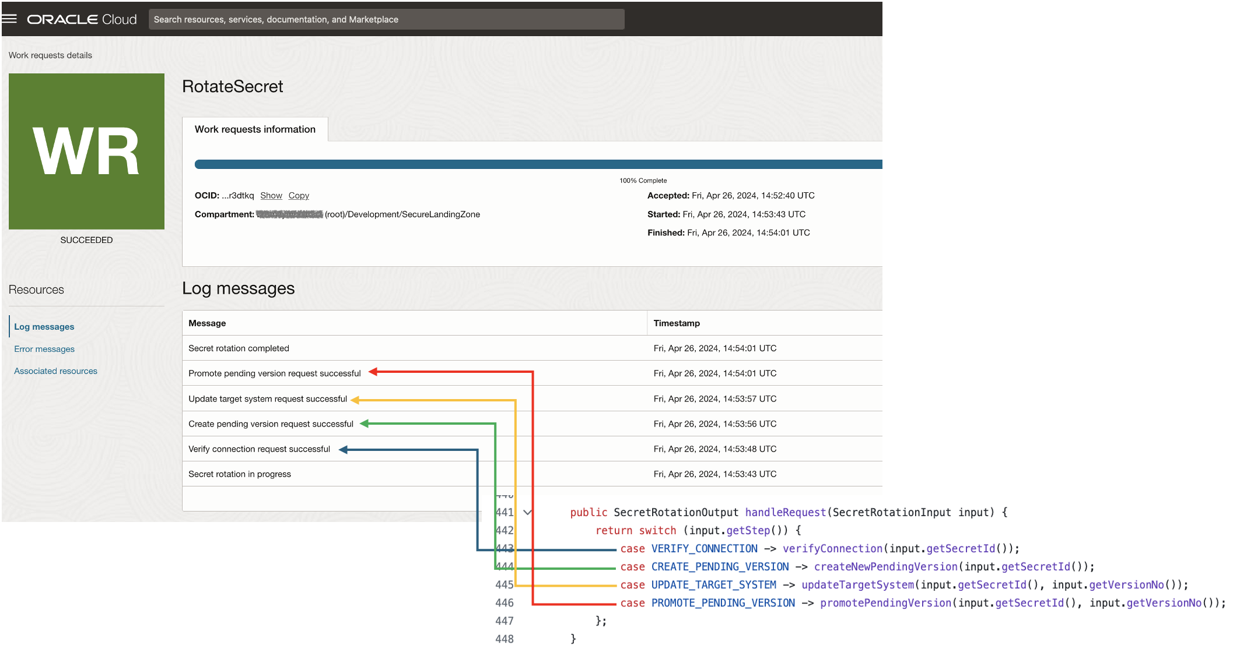Open the hamburger navigation menu

click(x=9, y=19)
